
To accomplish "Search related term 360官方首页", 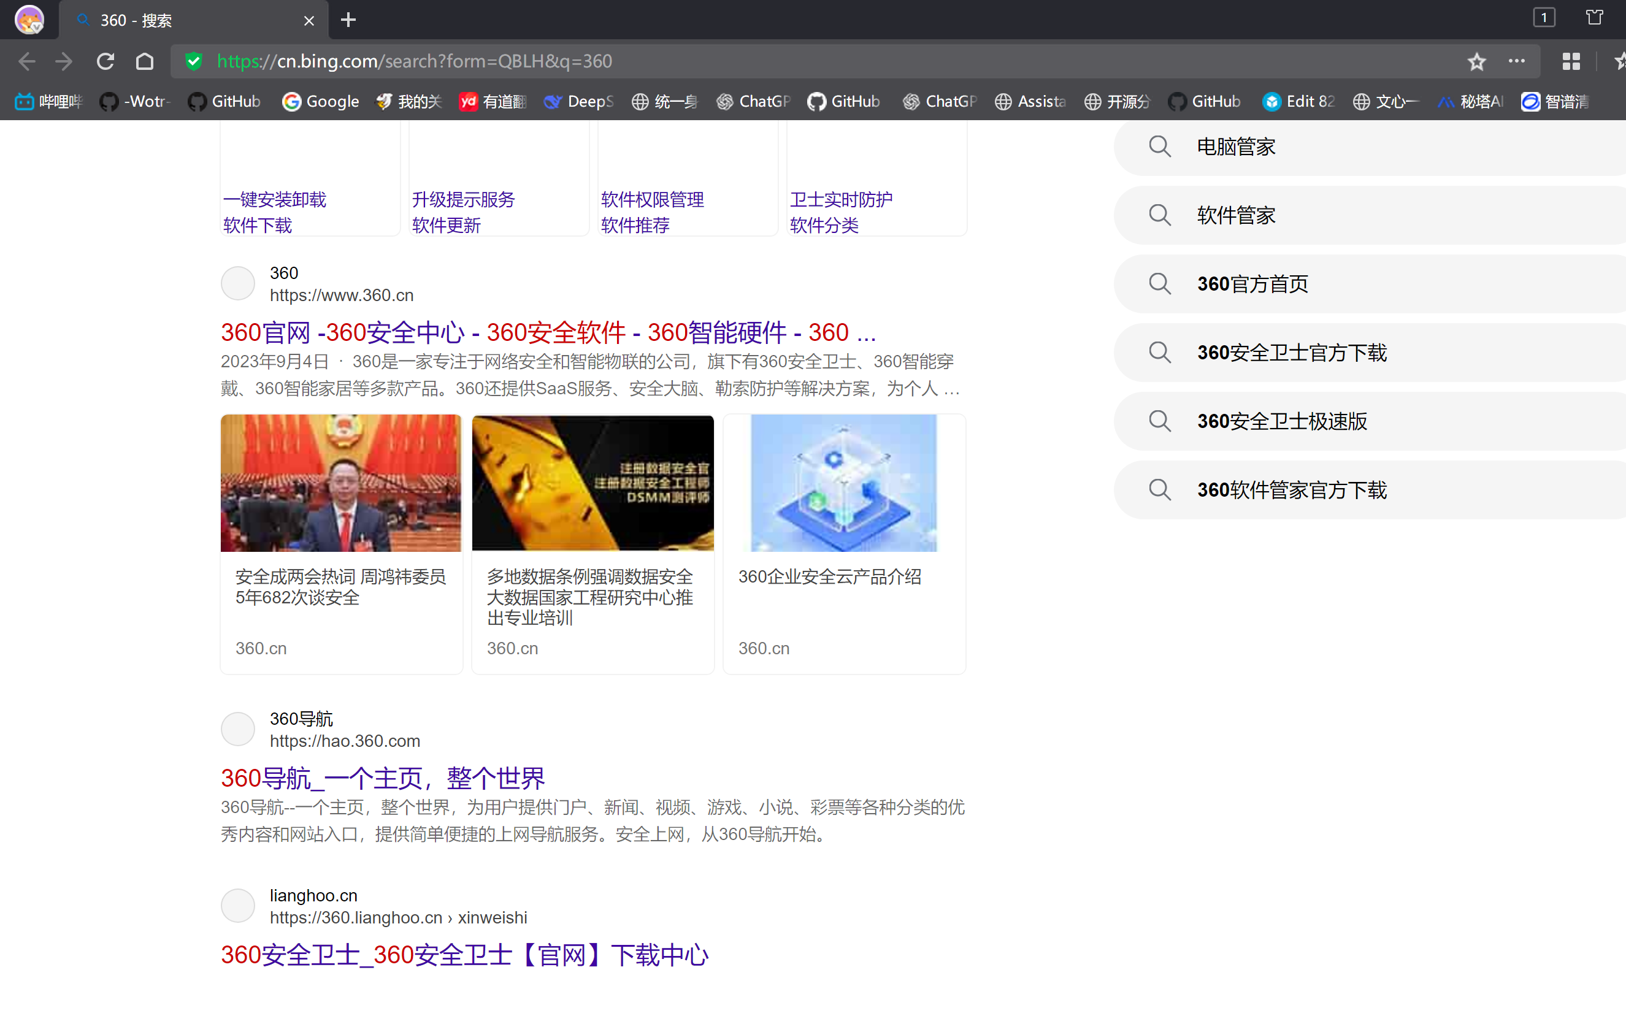I will (x=1370, y=284).
